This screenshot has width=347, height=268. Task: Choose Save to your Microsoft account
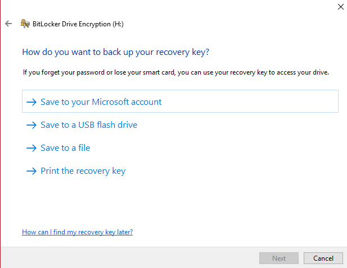click(101, 102)
